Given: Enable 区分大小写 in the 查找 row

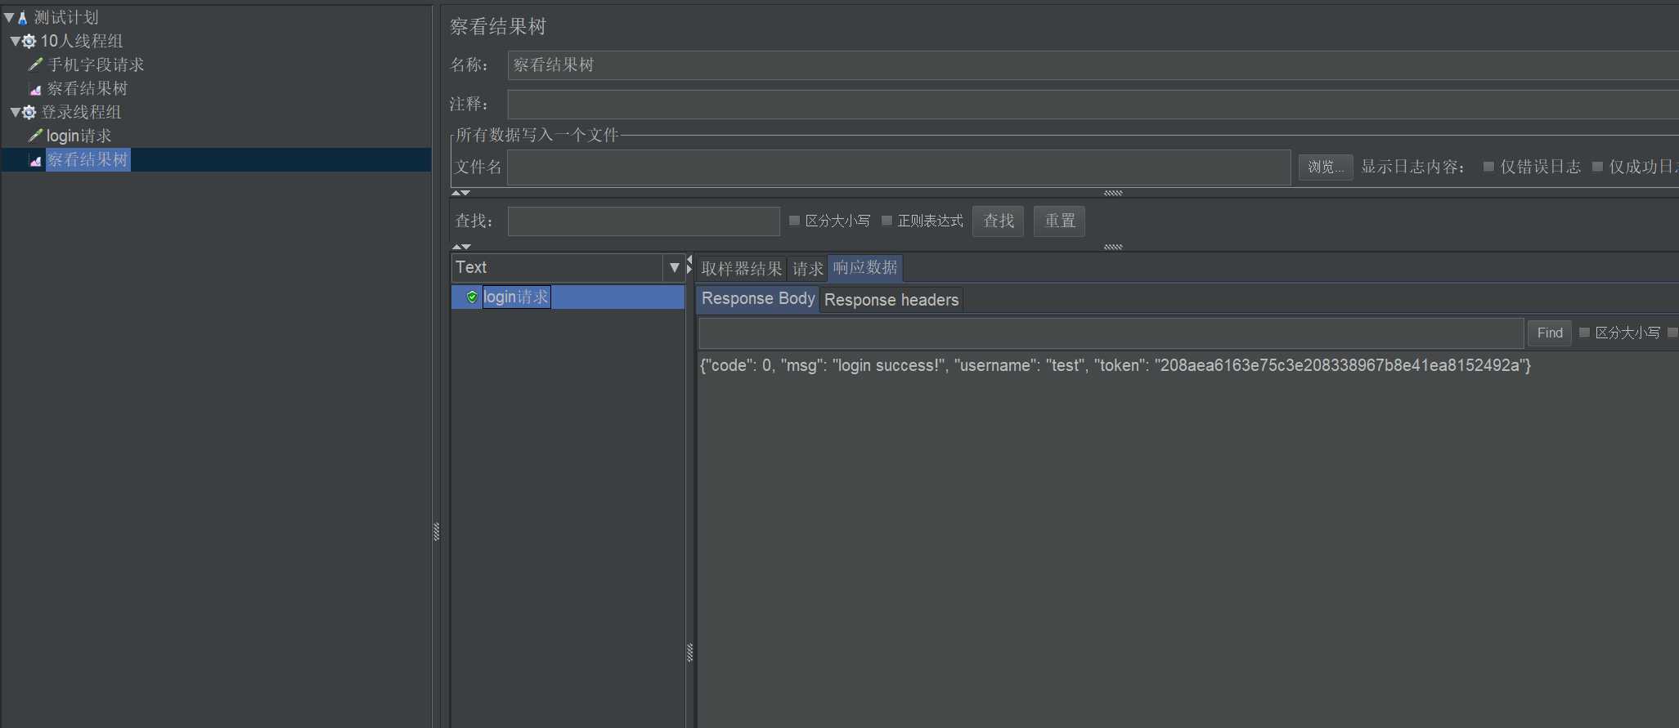Looking at the screenshot, I should click(794, 221).
